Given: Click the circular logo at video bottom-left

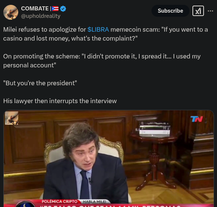Looking at the screenshot, I should (x=25, y=204).
